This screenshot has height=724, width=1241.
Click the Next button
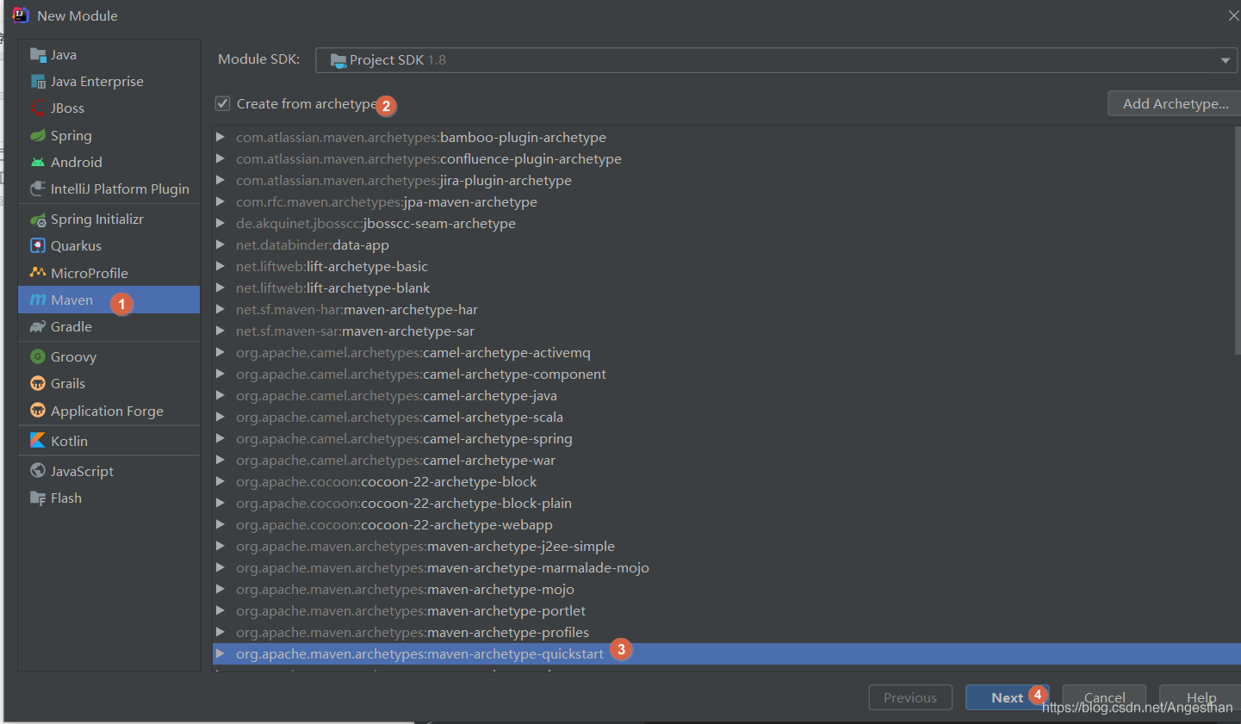click(1007, 697)
